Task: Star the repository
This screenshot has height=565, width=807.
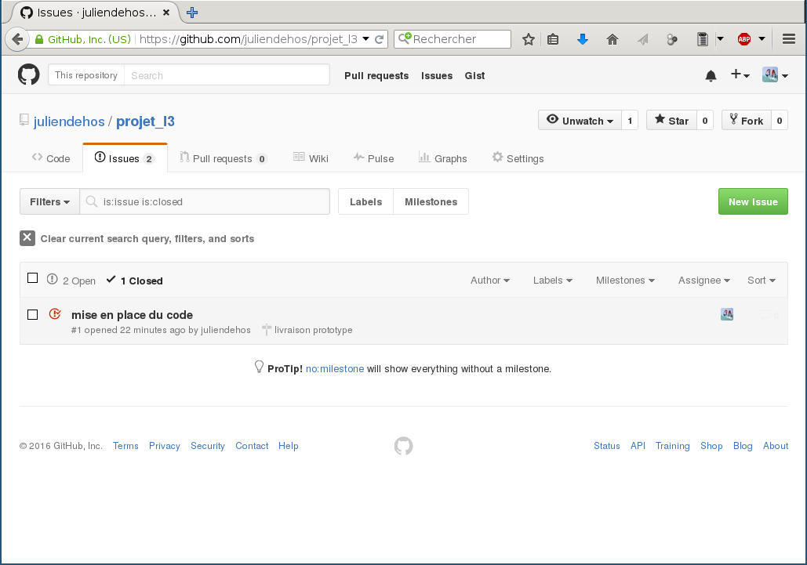Action: pyautogui.click(x=671, y=121)
